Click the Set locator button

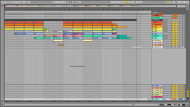(x=155, y=12)
